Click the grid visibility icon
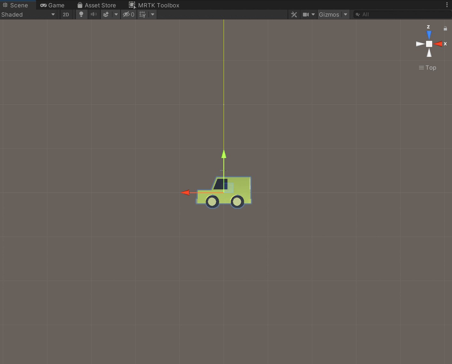 click(x=142, y=14)
